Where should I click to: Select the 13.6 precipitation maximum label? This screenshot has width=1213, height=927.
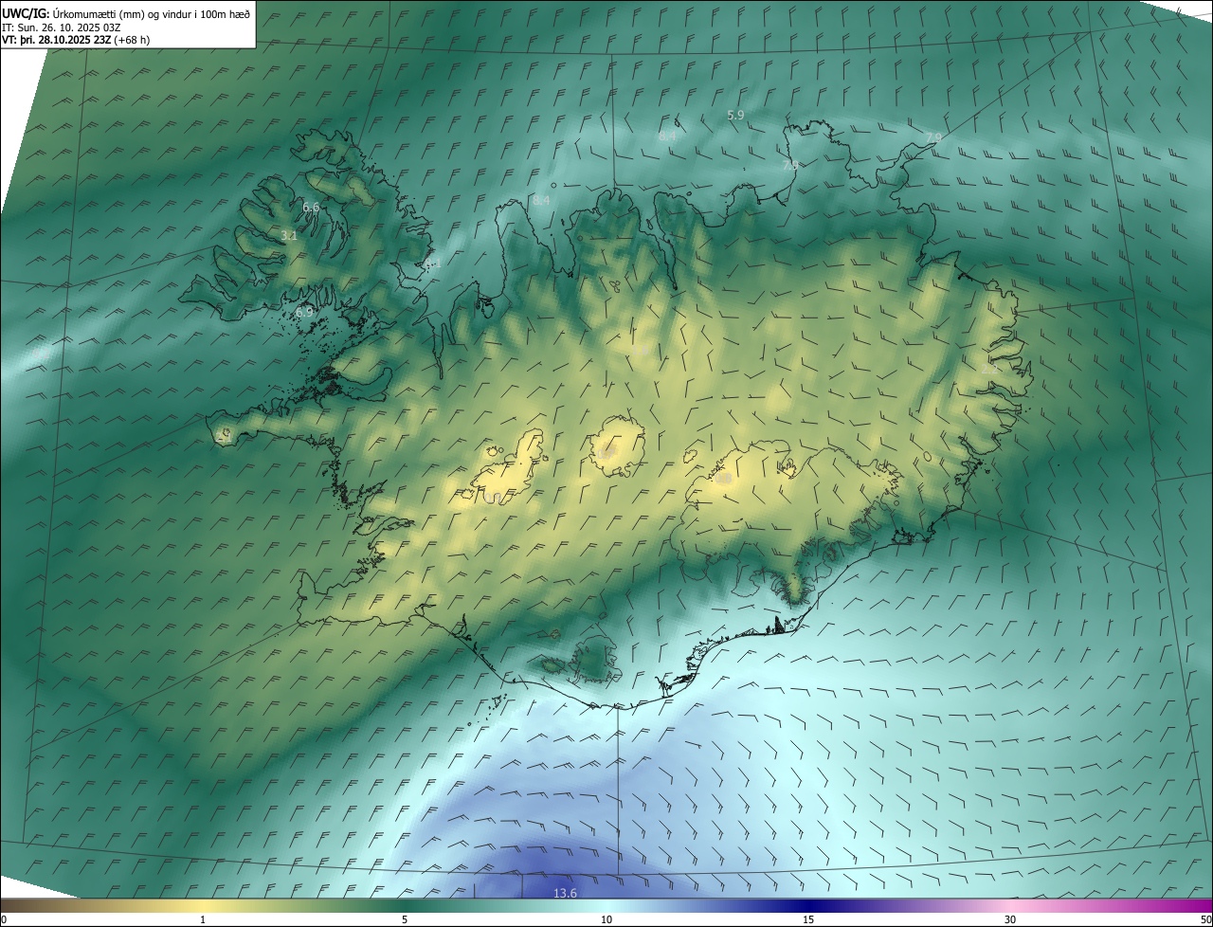tap(565, 893)
